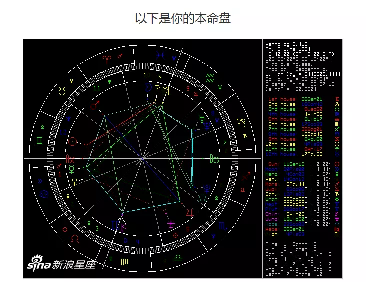Click the page heading 以下是你的本命盘
This screenshot has height=282, width=366.
[x=183, y=18]
